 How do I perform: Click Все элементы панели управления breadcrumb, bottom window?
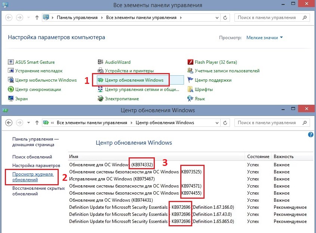click(92, 123)
